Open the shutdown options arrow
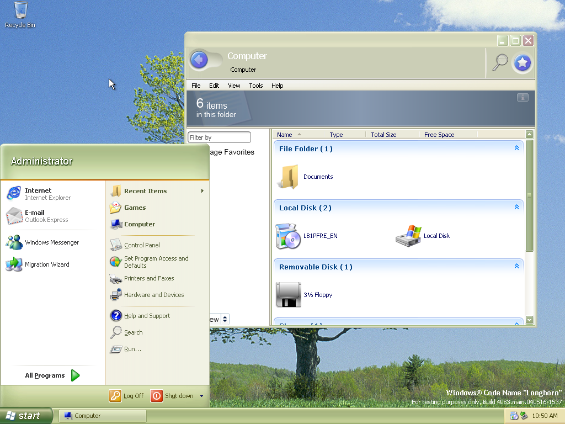 click(x=201, y=396)
